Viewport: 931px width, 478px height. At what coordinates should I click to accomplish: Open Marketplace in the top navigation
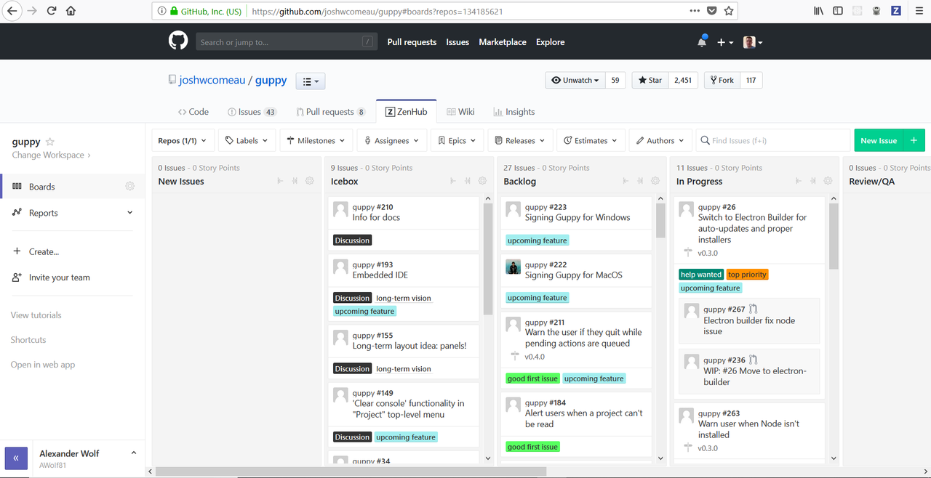coord(503,42)
